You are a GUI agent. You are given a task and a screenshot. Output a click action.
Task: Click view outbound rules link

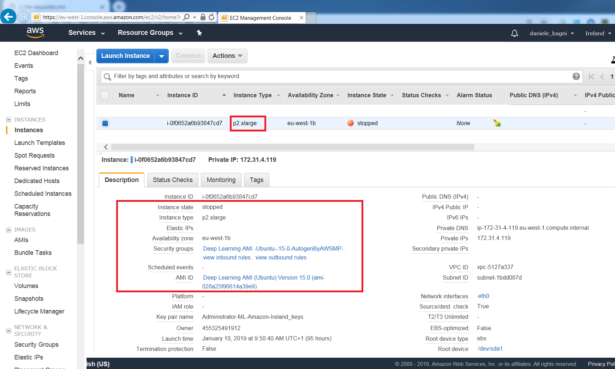tap(281, 257)
